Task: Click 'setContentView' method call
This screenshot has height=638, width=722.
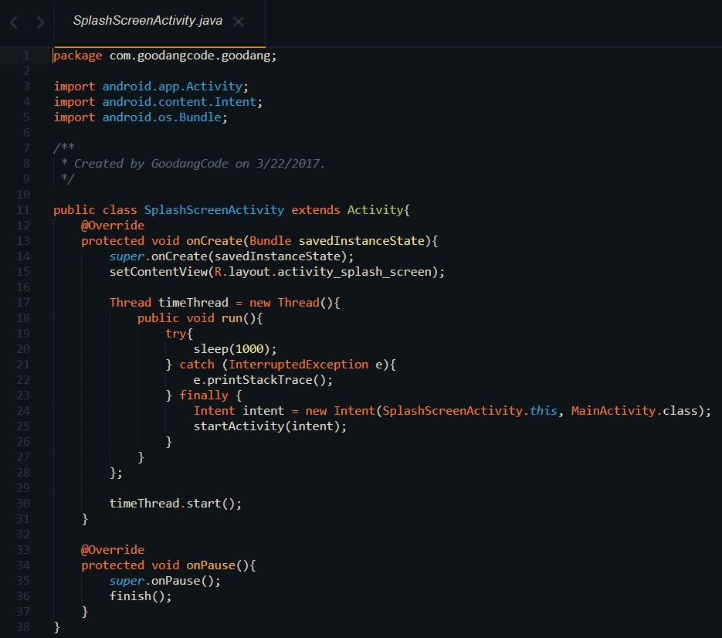Action: pos(158,272)
